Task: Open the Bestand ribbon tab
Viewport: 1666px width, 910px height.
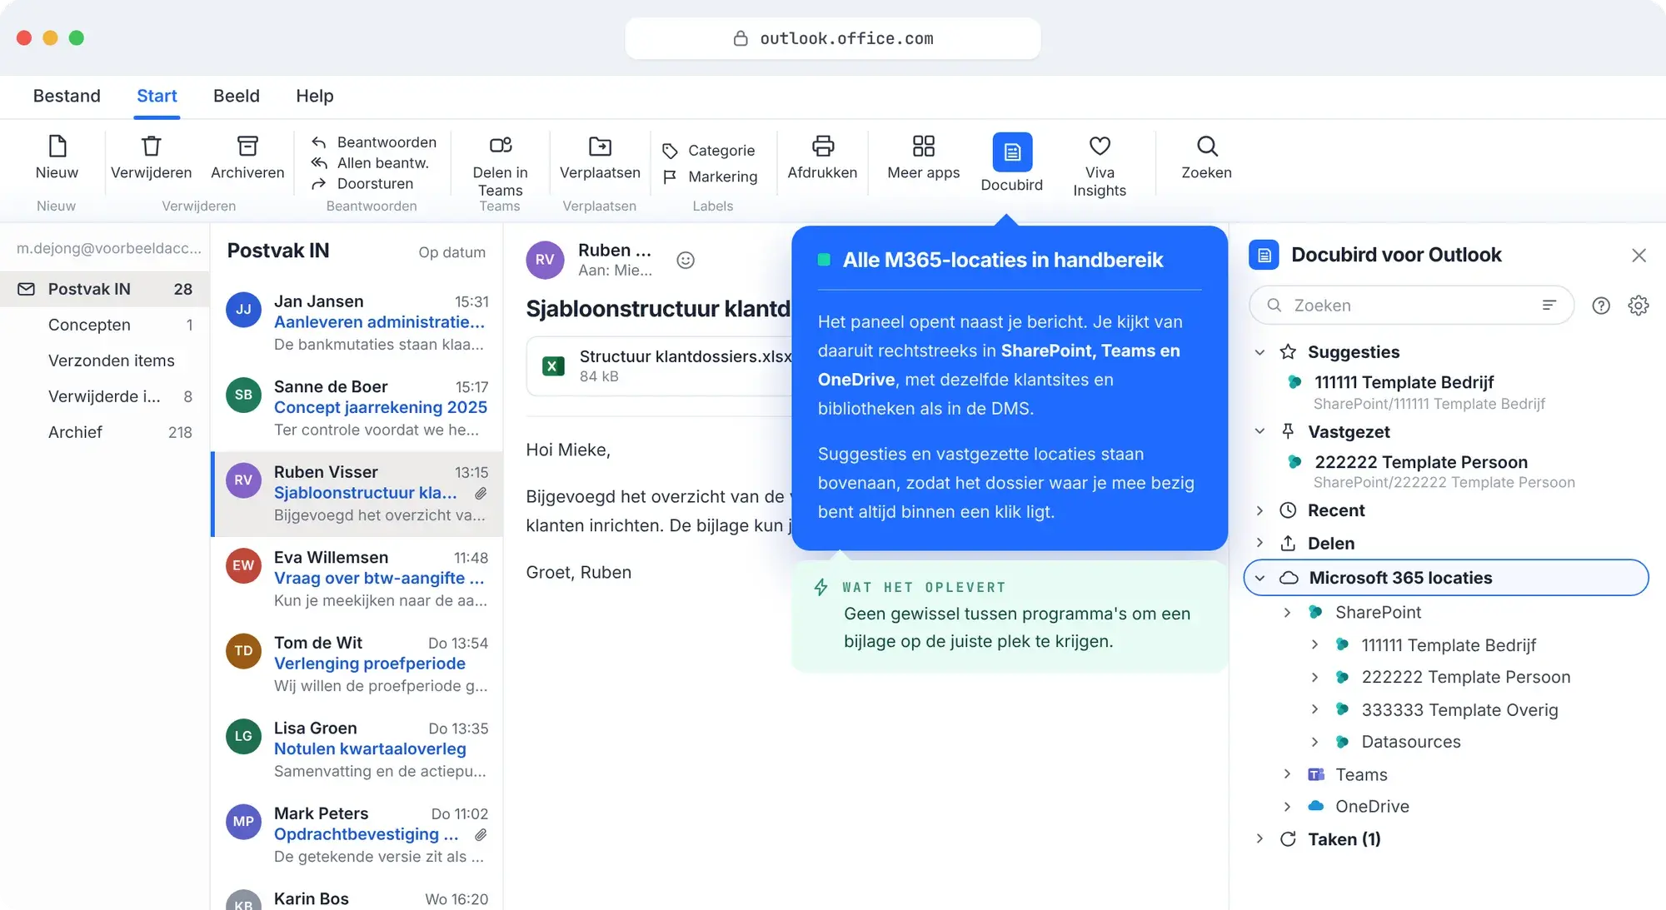Action: pyautogui.click(x=67, y=96)
